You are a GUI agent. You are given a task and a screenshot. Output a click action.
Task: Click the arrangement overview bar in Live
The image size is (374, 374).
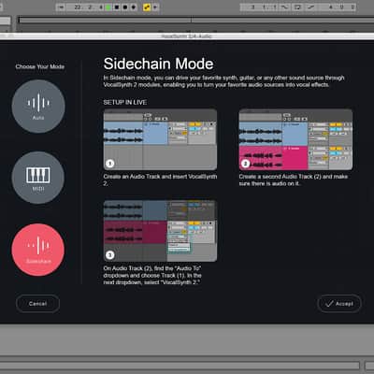point(196,20)
